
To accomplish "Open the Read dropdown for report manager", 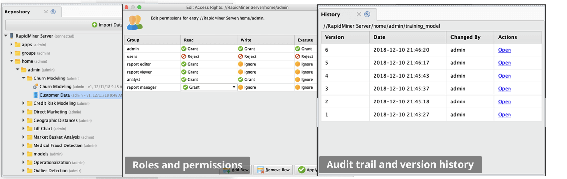I will [234, 87].
